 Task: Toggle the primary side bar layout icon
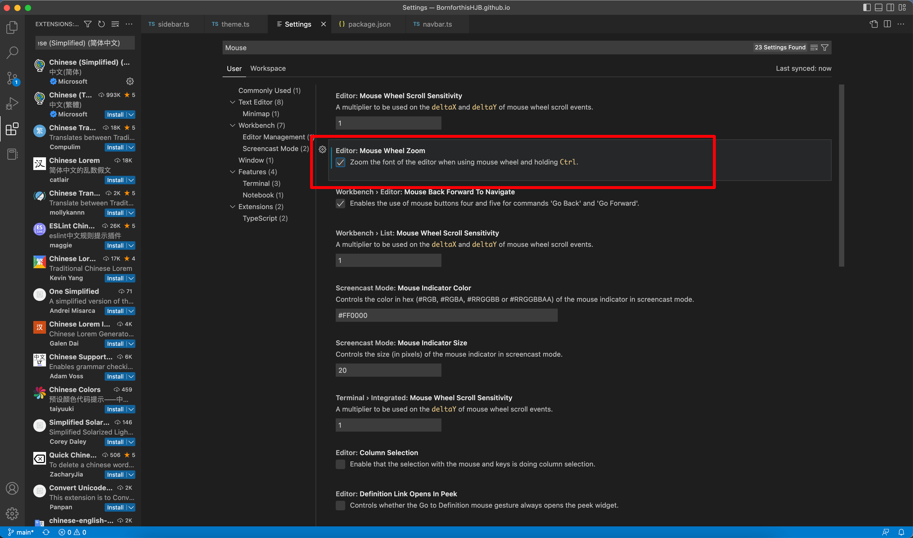867,7
